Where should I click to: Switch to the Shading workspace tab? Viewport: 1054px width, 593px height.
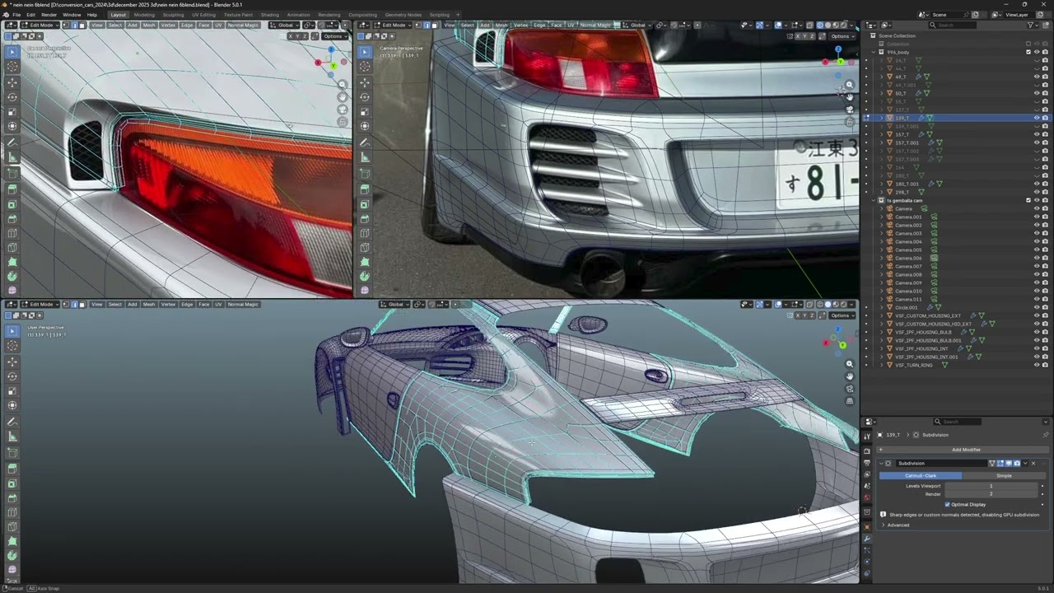[270, 15]
